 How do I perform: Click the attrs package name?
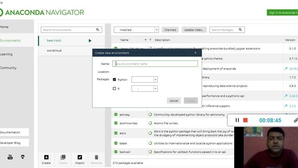(123, 133)
